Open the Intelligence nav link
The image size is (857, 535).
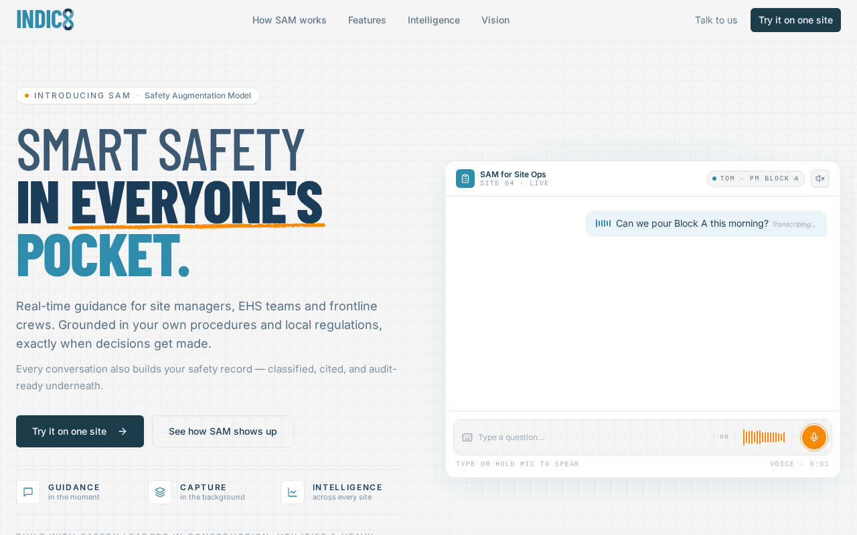point(434,20)
